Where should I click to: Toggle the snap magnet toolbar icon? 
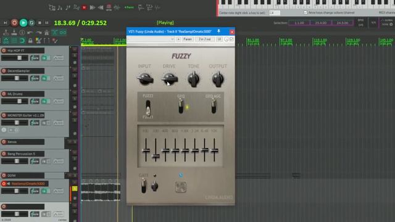pos(22,41)
